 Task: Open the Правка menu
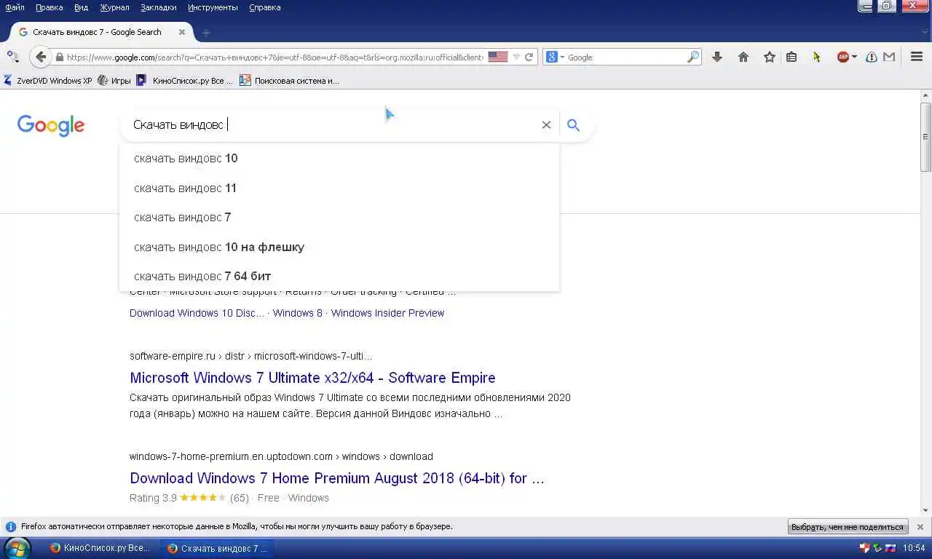[50, 7]
